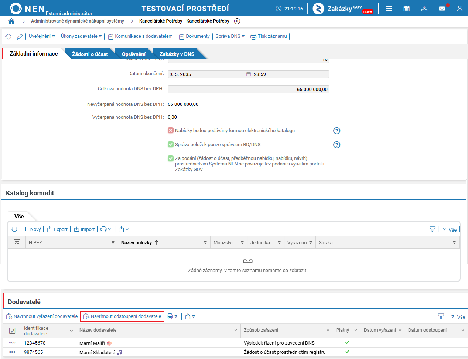Expand the Uveřejnění dropdown
468x359 pixels.
42,36
